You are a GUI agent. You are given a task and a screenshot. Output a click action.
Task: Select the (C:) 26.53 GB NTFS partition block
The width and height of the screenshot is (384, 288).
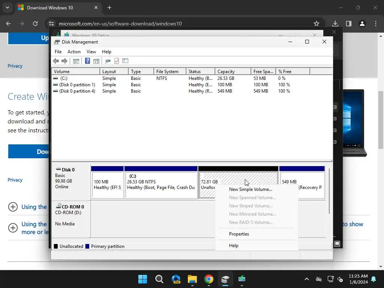coord(161,183)
